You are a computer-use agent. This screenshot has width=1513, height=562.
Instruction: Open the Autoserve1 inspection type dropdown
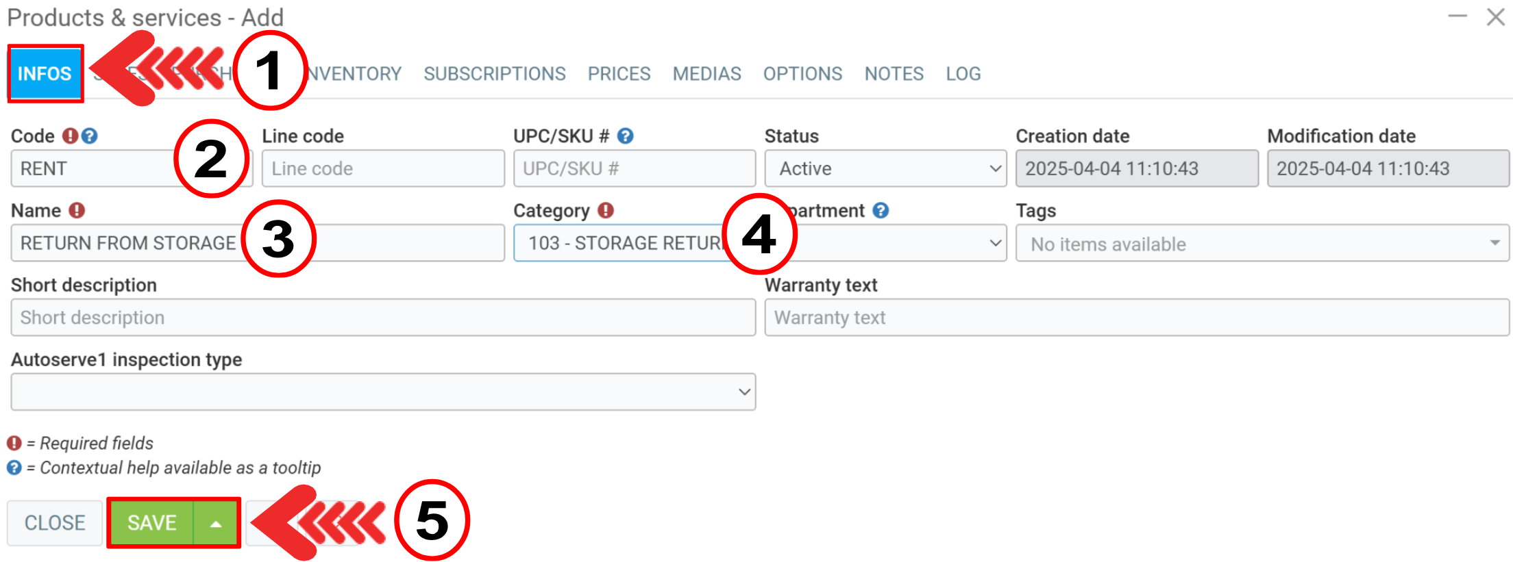(382, 392)
